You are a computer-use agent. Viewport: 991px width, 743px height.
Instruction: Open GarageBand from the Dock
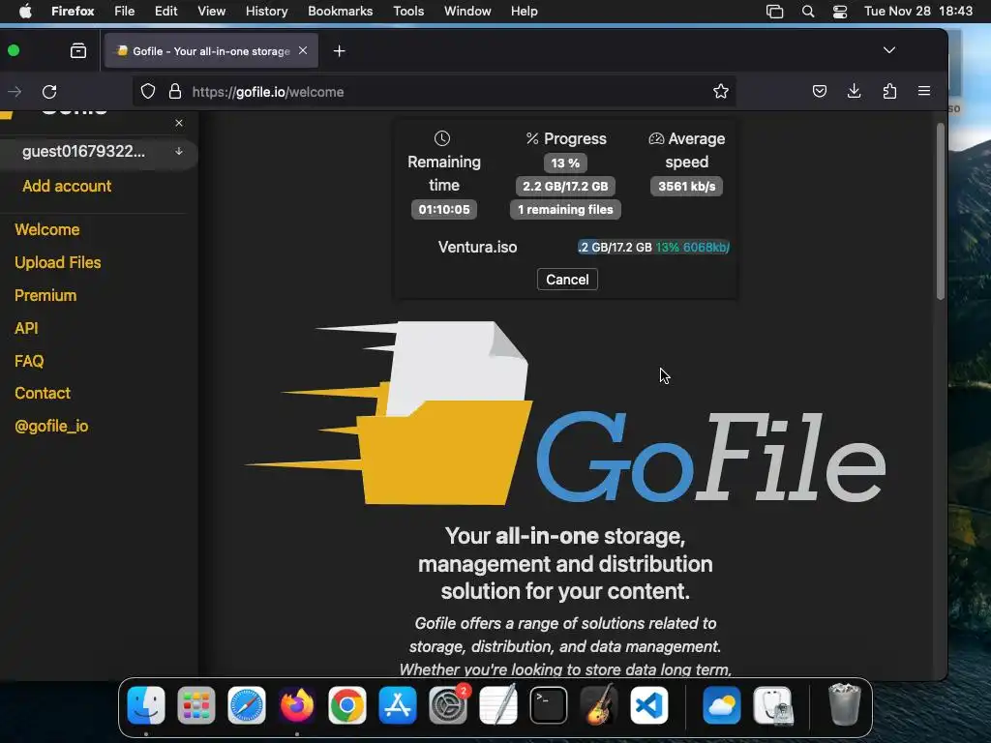click(x=599, y=705)
